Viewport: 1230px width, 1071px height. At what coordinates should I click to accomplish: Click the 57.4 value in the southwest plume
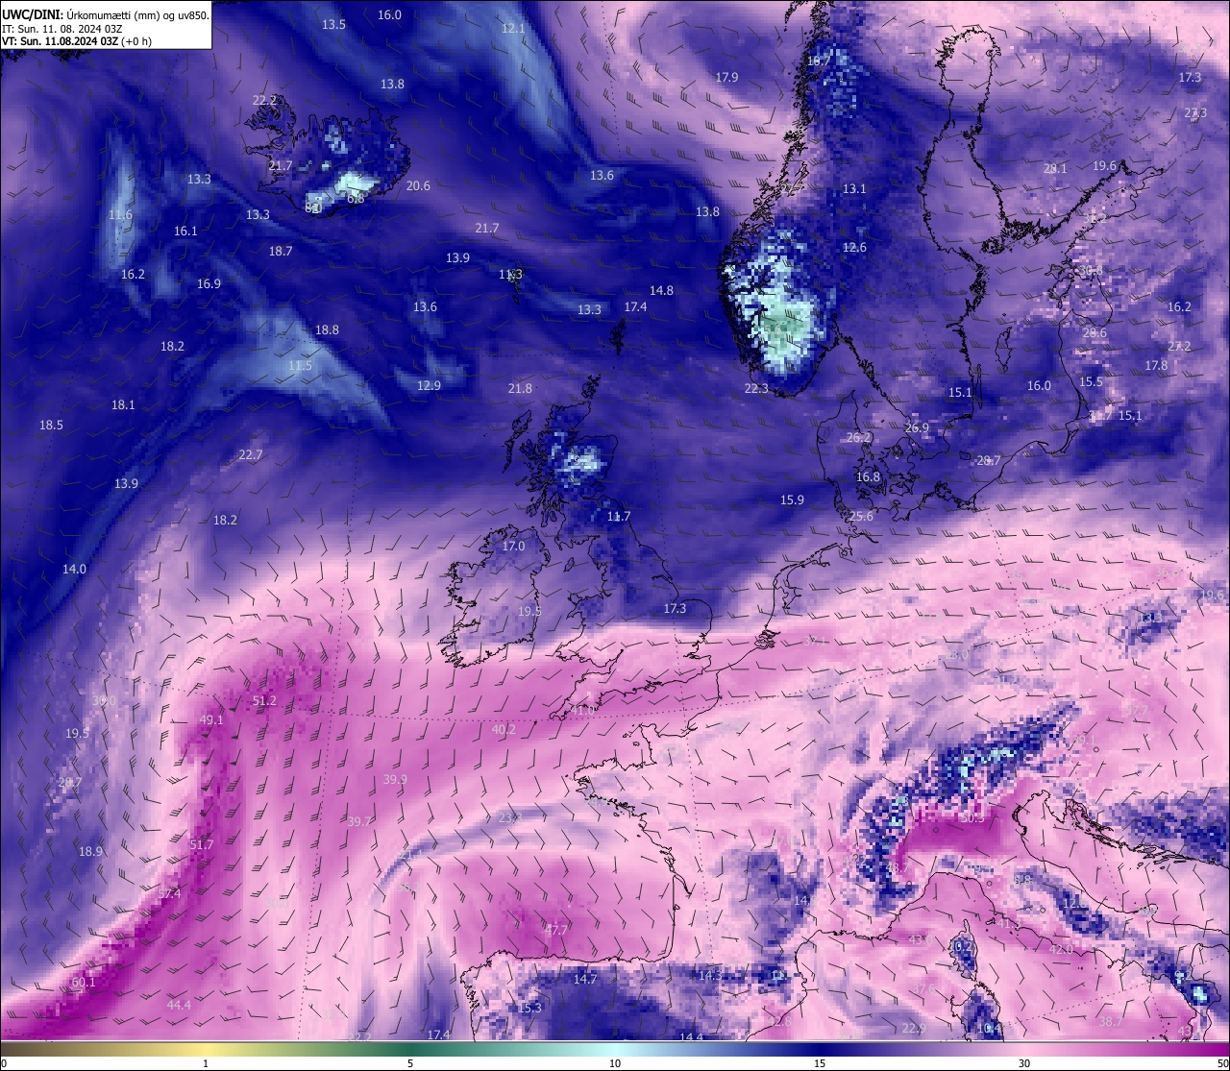point(169,894)
